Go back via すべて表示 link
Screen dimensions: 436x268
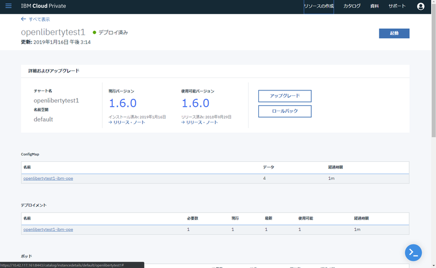click(39, 19)
